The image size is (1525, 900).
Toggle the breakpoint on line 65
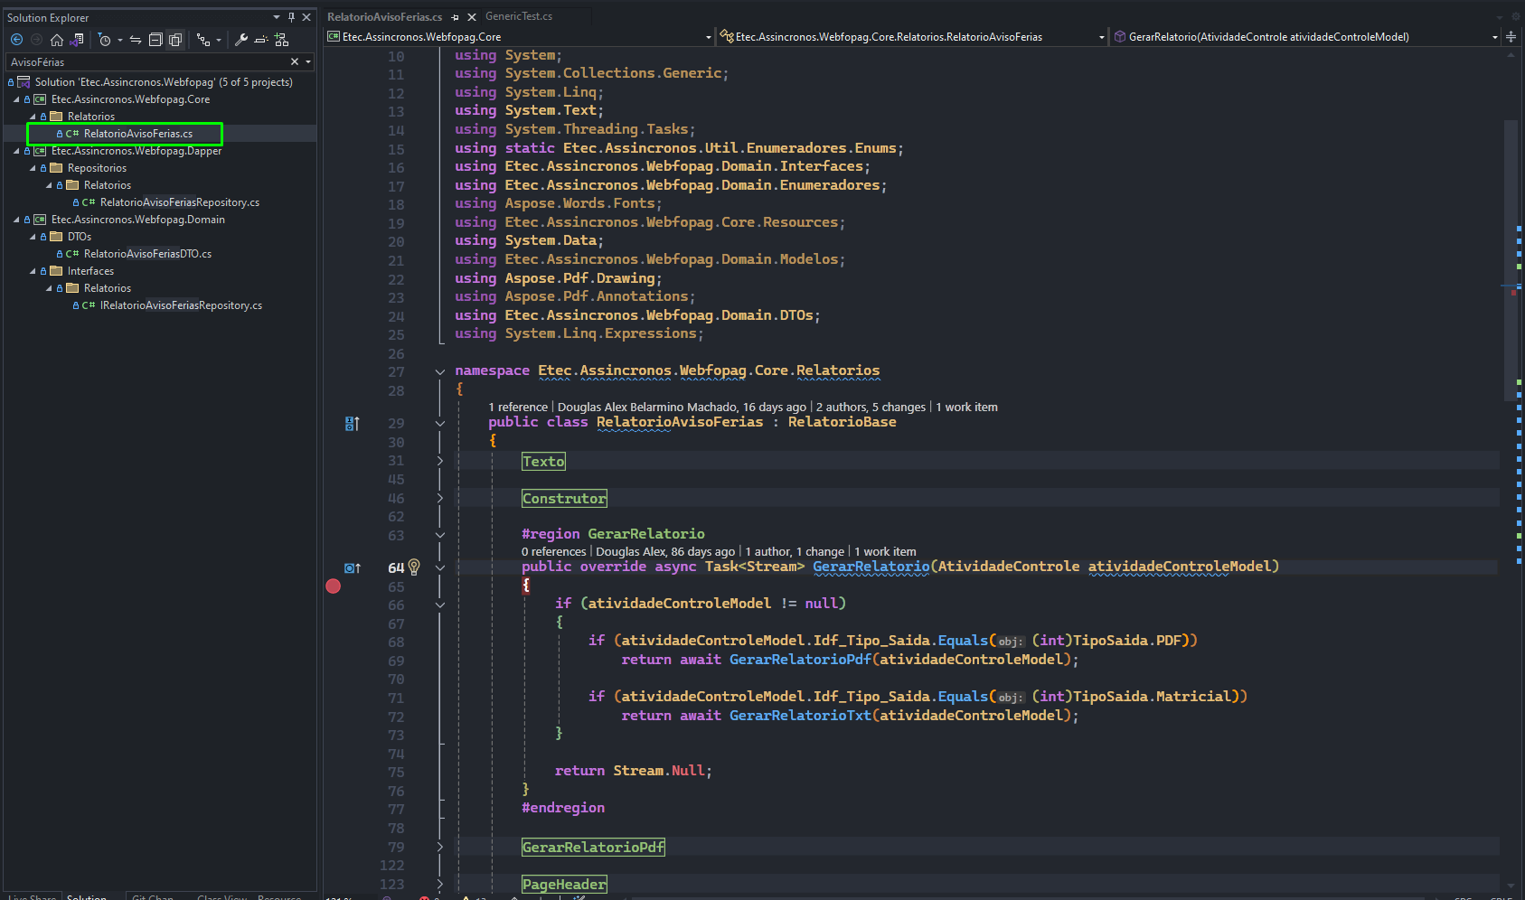334,586
